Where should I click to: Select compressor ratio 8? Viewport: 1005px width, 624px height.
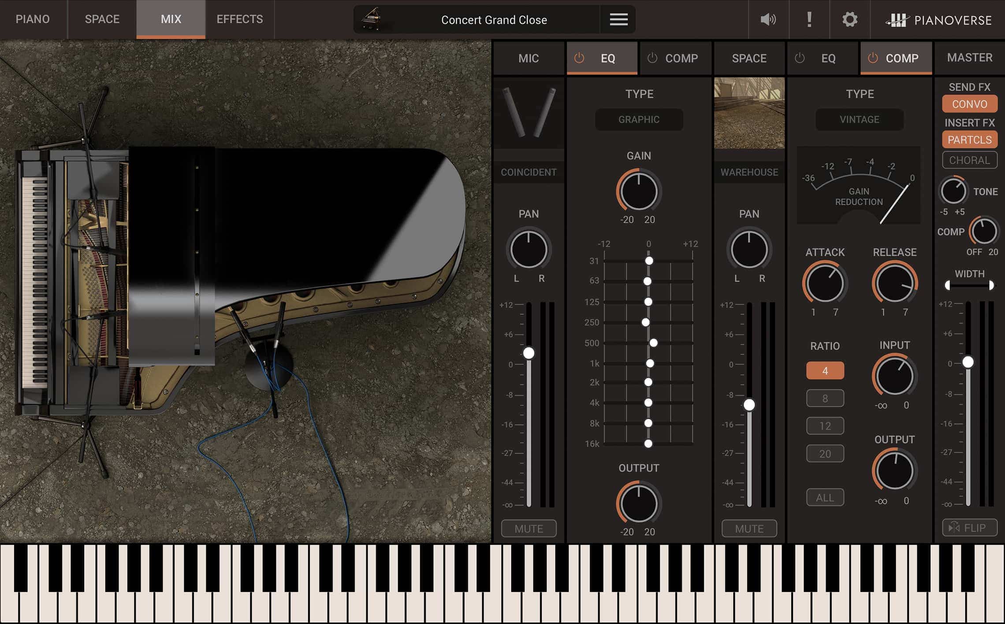coord(825,398)
